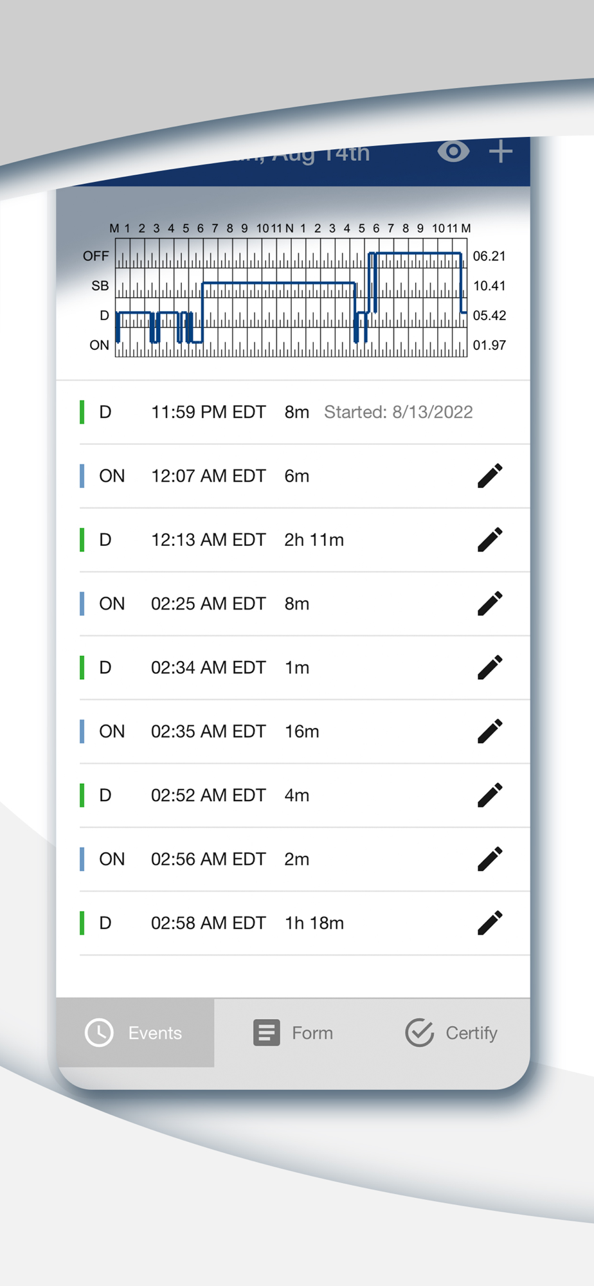Click pencil for 02:52 AM event
Image resolution: width=594 pixels, height=1286 pixels.
pos(490,795)
